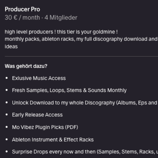Select Mo Vibez Plugin Picks (PDF) item

coord(45,127)
